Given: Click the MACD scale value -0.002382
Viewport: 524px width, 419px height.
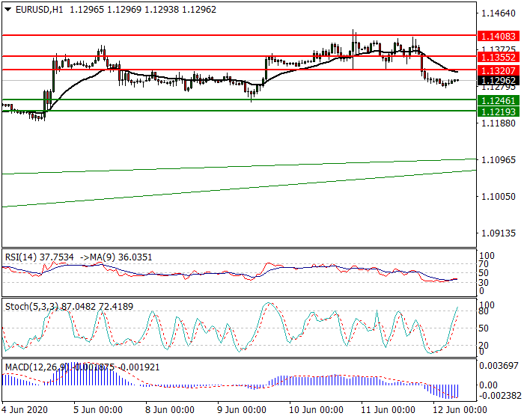Looking at the screenshot, I should pos(500,396).
